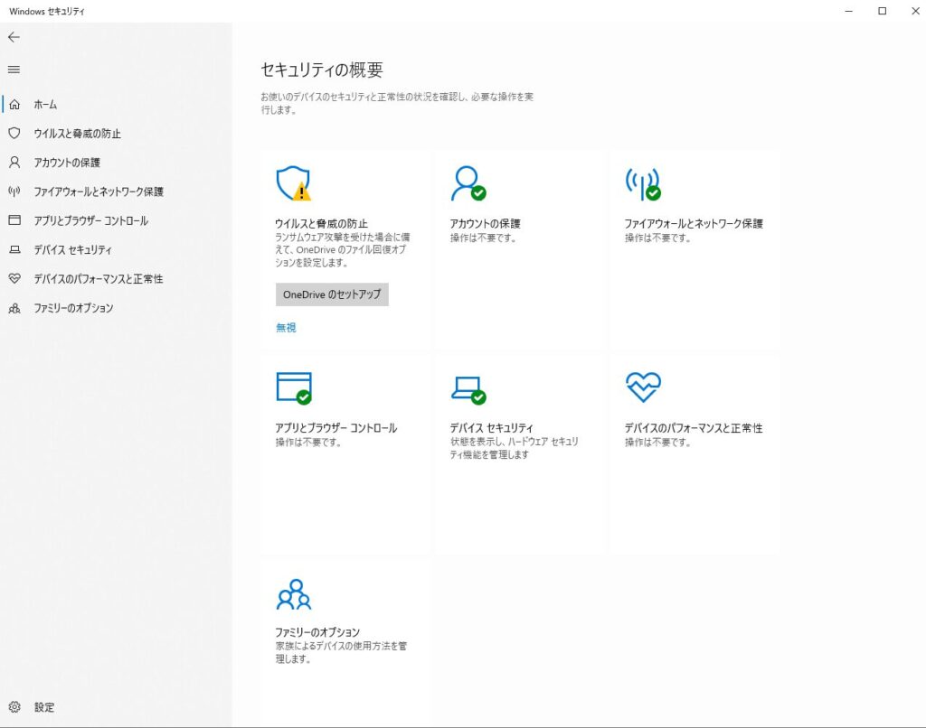
Task: Click the OneDrive のセットアップ button
Action: pyautogui.click(x=332, y=294)
